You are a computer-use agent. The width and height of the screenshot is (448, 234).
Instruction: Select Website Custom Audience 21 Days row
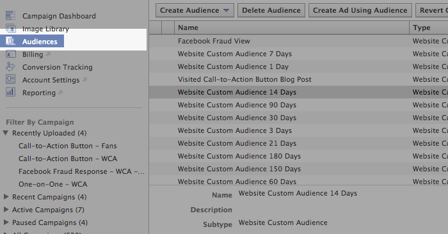click(x=299, y=143)
